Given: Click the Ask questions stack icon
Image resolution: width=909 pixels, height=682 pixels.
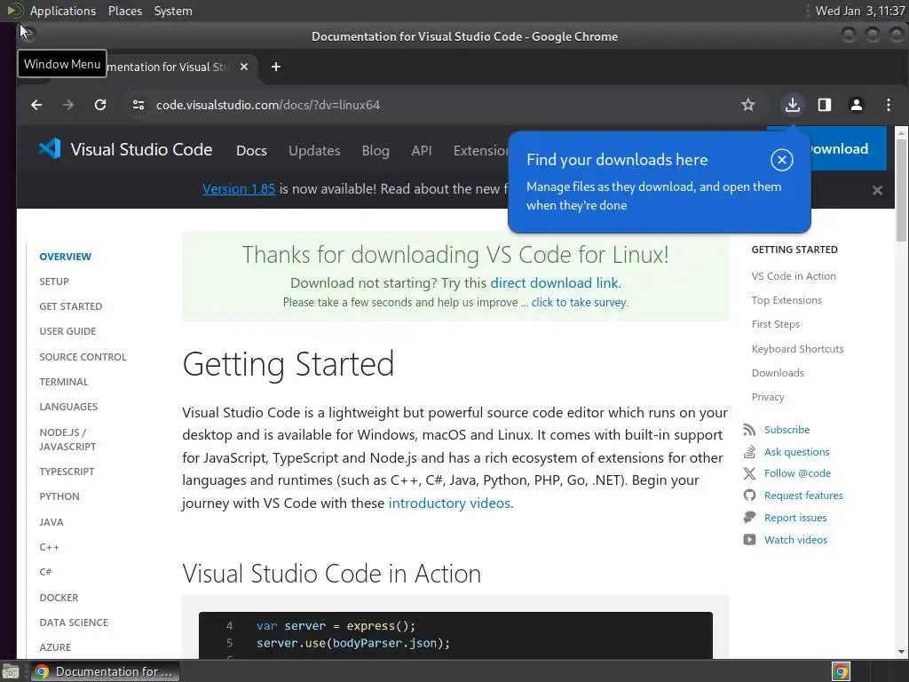Looking at the screenshot, I should 749,452.
